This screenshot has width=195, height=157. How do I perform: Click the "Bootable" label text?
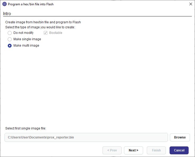pos(56,33)
